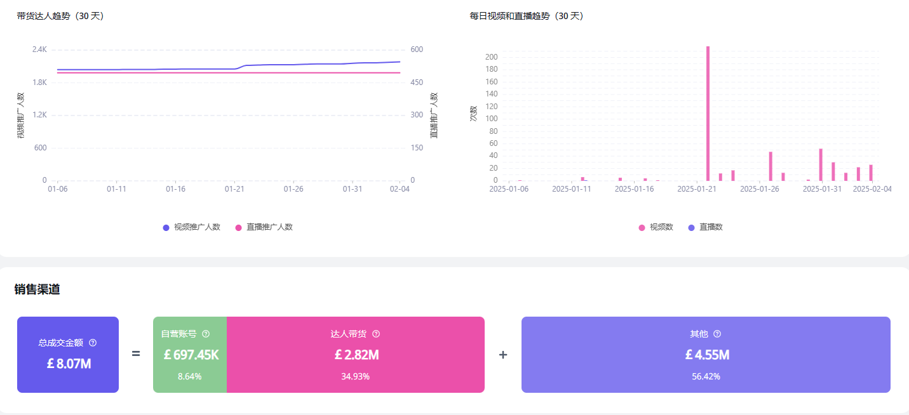Click the blue 视频推广人数 legend dot
The image size is (909, 415).
coord(165,227)
